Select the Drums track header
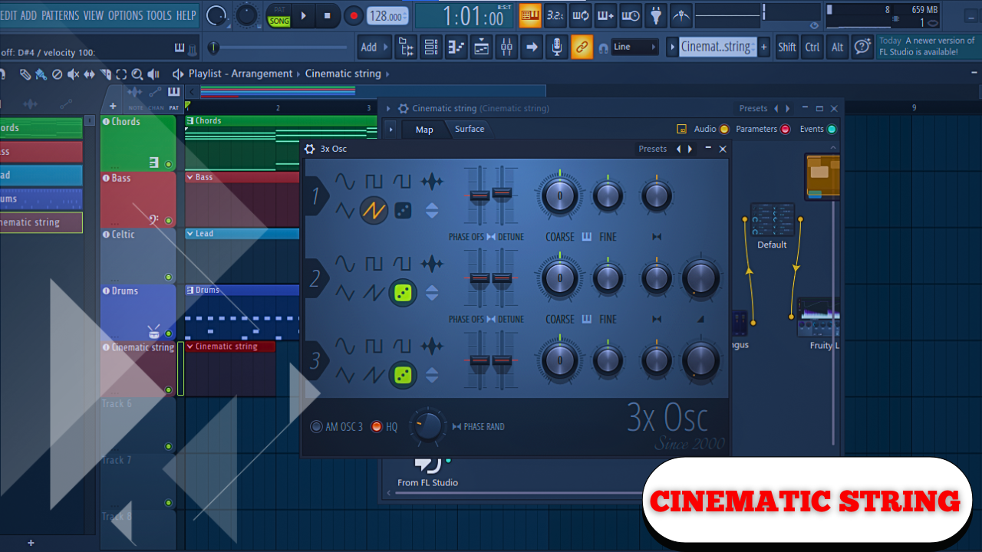982x552 pixels. click(138, 312)
